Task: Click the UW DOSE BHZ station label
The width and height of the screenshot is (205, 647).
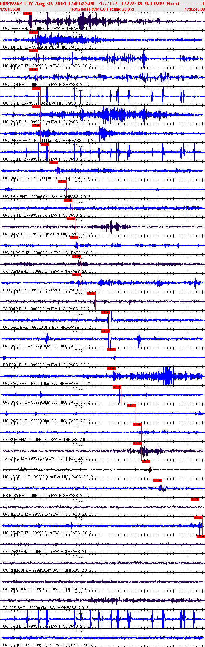Action: [x=16, y=29]
